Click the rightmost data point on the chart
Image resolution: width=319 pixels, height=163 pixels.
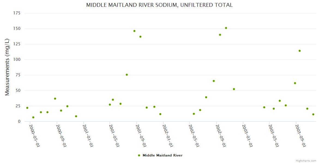[x=313, y=114]
